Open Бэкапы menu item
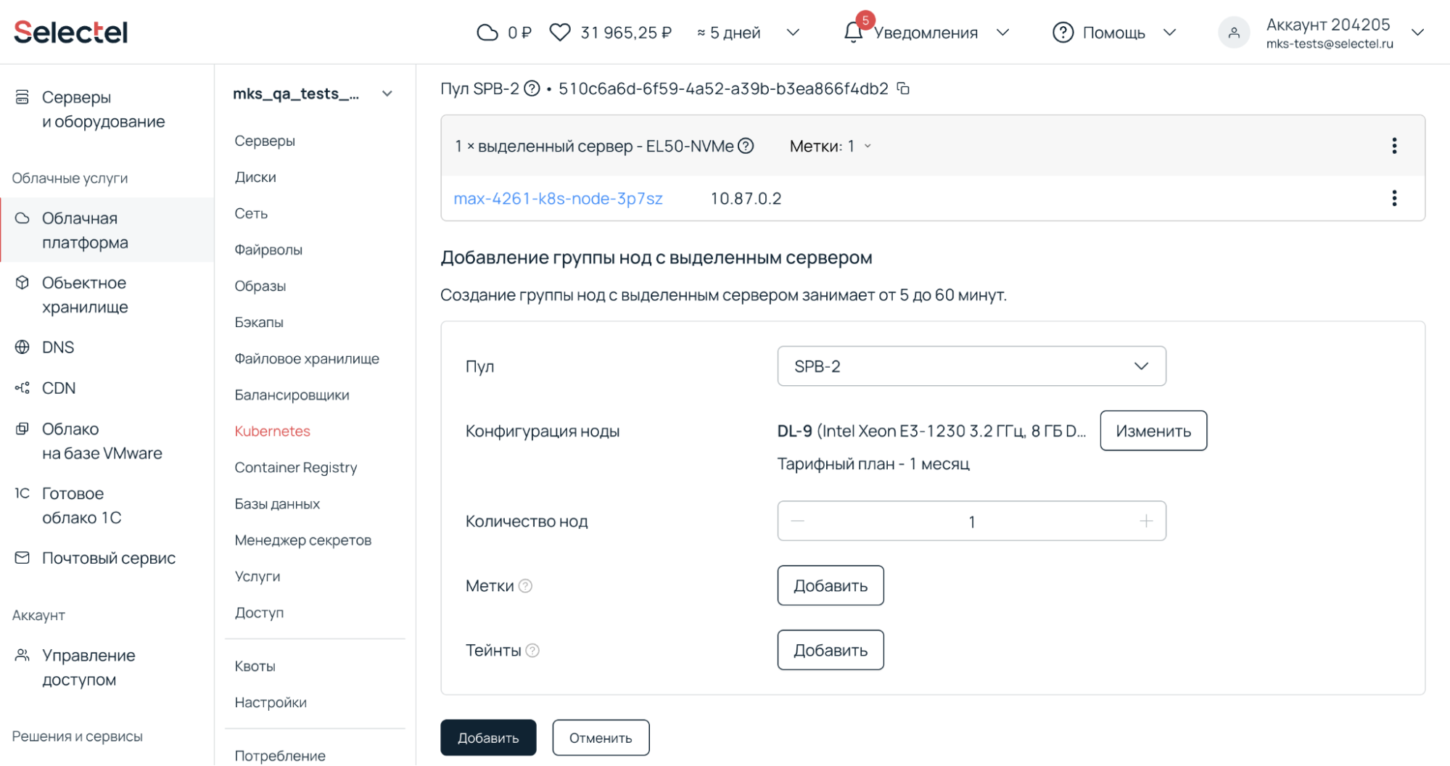Image resolution: width=1450 pixels, height=766 pixels. tap(259, 322)
